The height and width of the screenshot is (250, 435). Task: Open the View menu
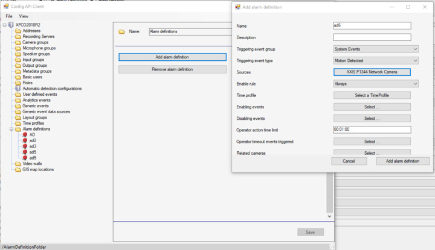[x=24, y=16]
